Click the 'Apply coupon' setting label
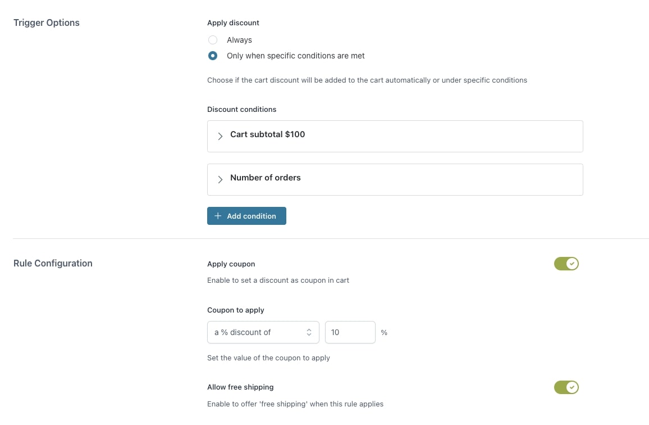The width and height of the screenshot is (649, 425). click(231, 264)
